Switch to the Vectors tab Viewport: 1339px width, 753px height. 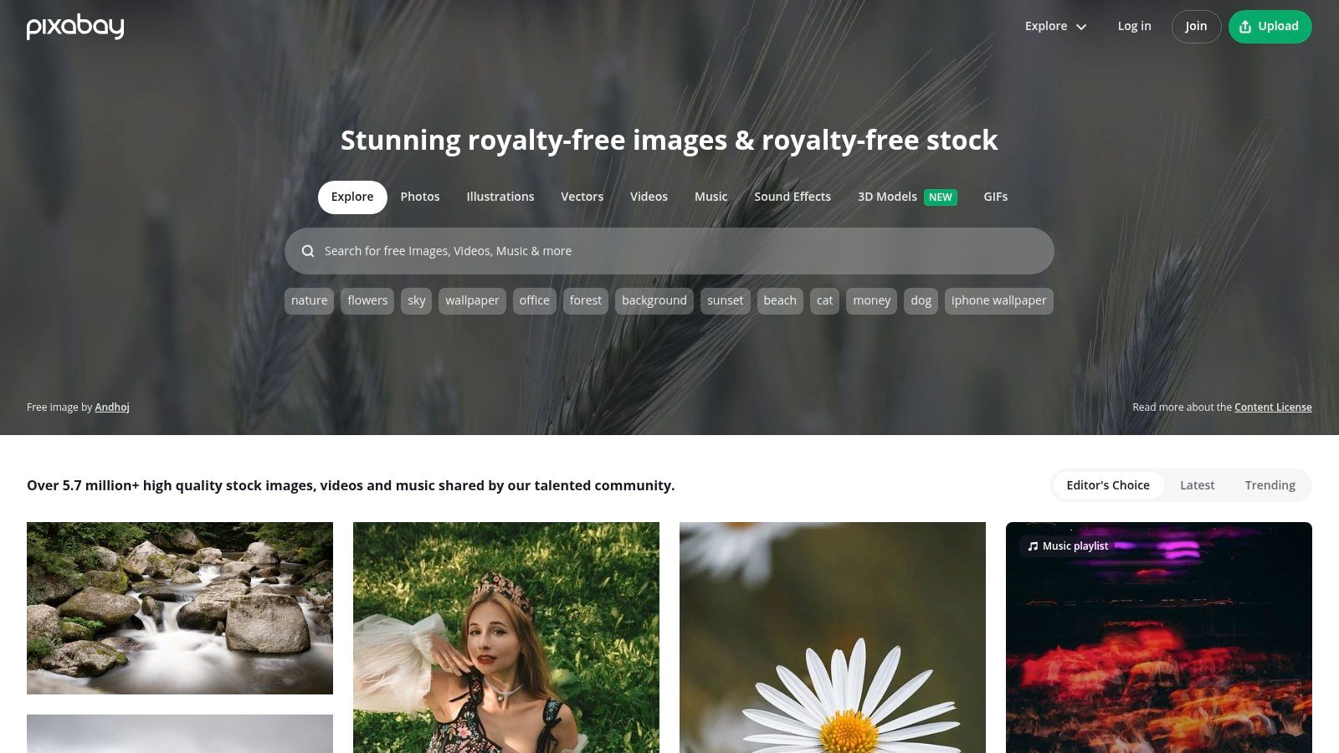point(582,197)
